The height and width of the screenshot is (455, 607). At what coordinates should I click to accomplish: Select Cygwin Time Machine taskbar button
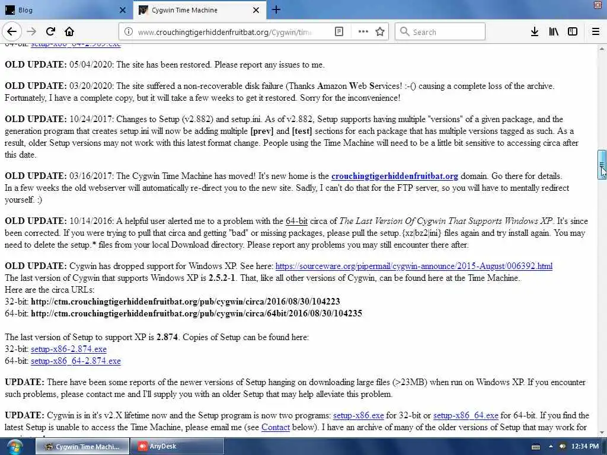point(82,447)
